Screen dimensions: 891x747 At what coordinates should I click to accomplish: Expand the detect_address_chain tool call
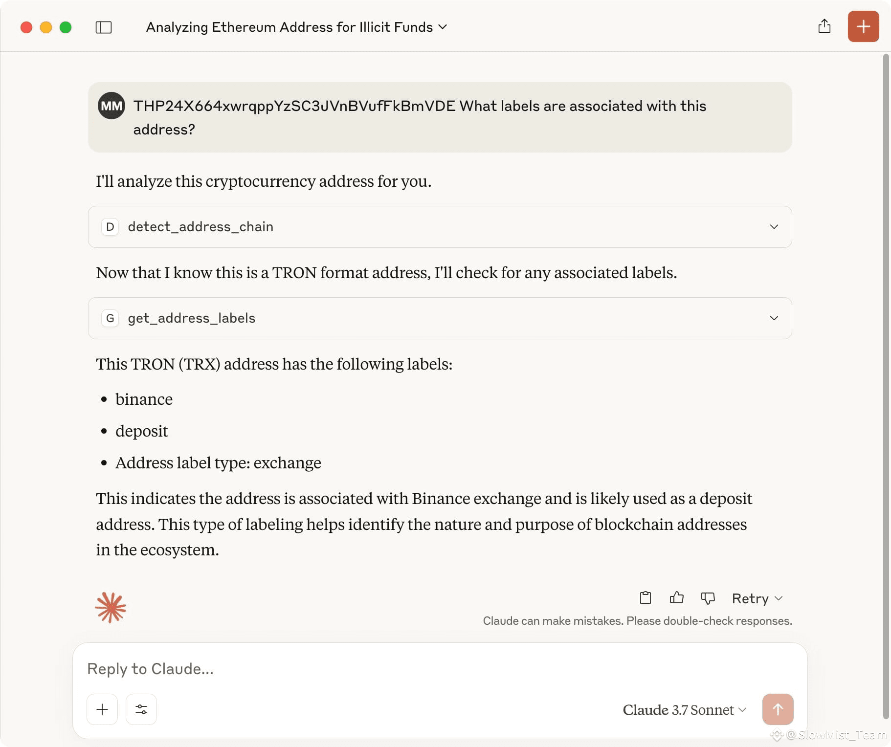point(440,227)
